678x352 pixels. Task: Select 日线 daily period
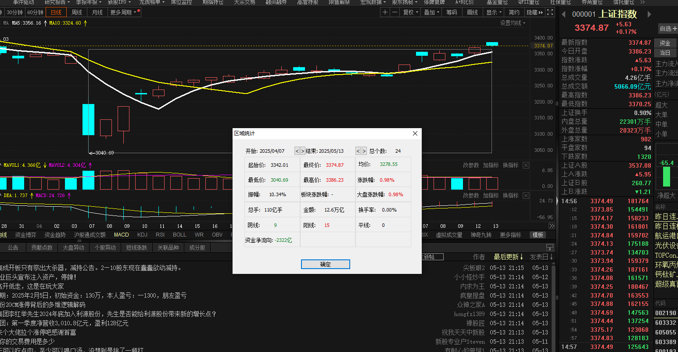[x=56, y=12]
